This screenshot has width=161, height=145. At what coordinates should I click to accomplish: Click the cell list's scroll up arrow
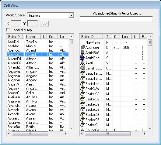click(x=71, y=37)
